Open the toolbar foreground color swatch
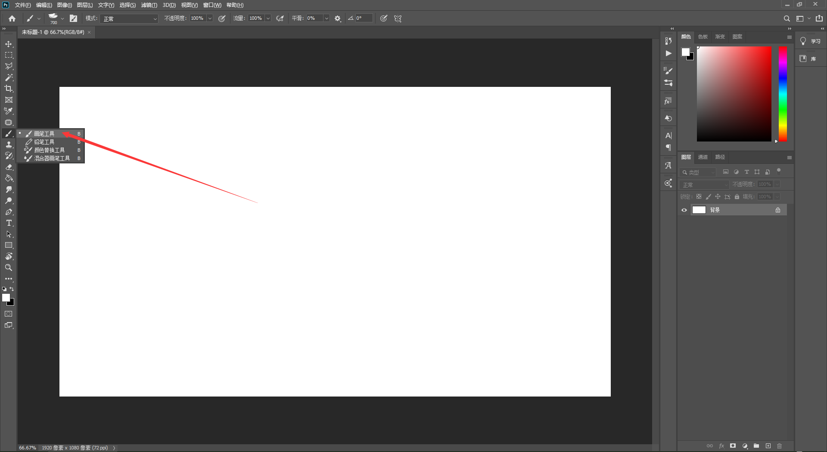This screenshot has height=452, width=827. 6,298
